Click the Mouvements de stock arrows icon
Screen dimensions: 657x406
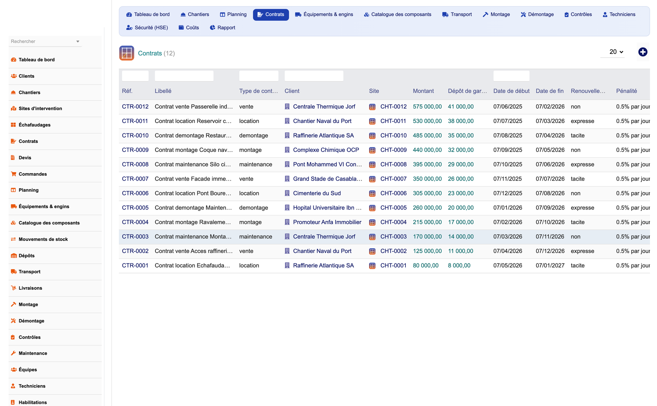14,239
